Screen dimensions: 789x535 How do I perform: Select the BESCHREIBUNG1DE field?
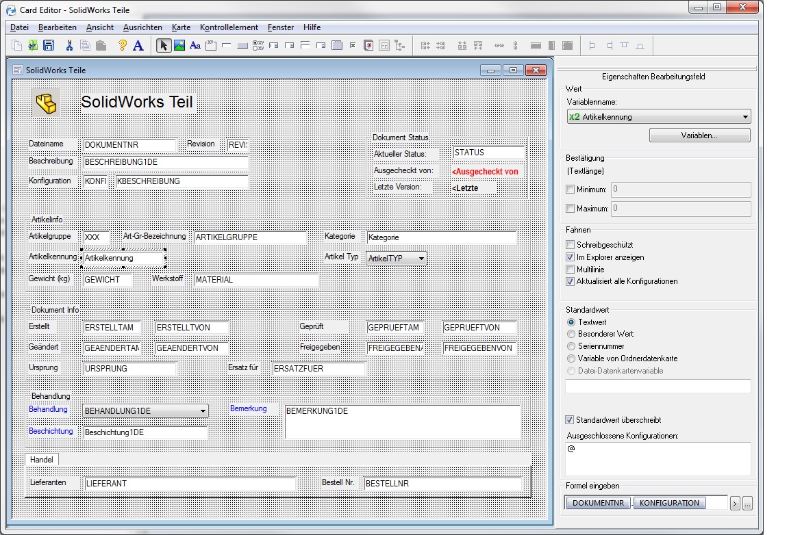pyautogui.click(x=166, y=162)
